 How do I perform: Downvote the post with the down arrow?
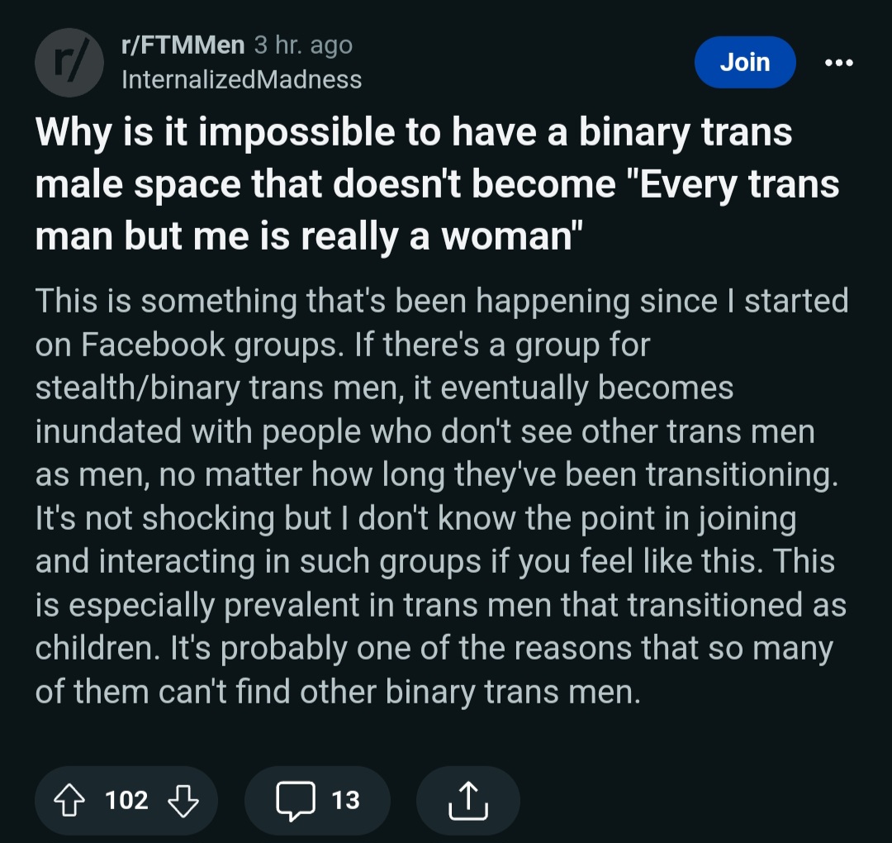pyautogui.click(x=183, y=800)
